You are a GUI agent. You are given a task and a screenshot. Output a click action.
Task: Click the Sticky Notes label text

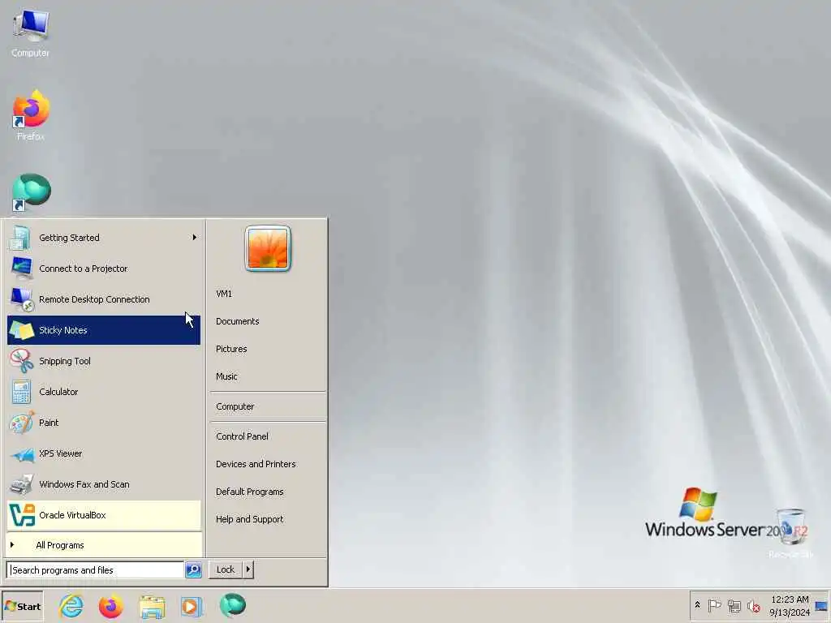pyautogui.click(x=63, y=330)
